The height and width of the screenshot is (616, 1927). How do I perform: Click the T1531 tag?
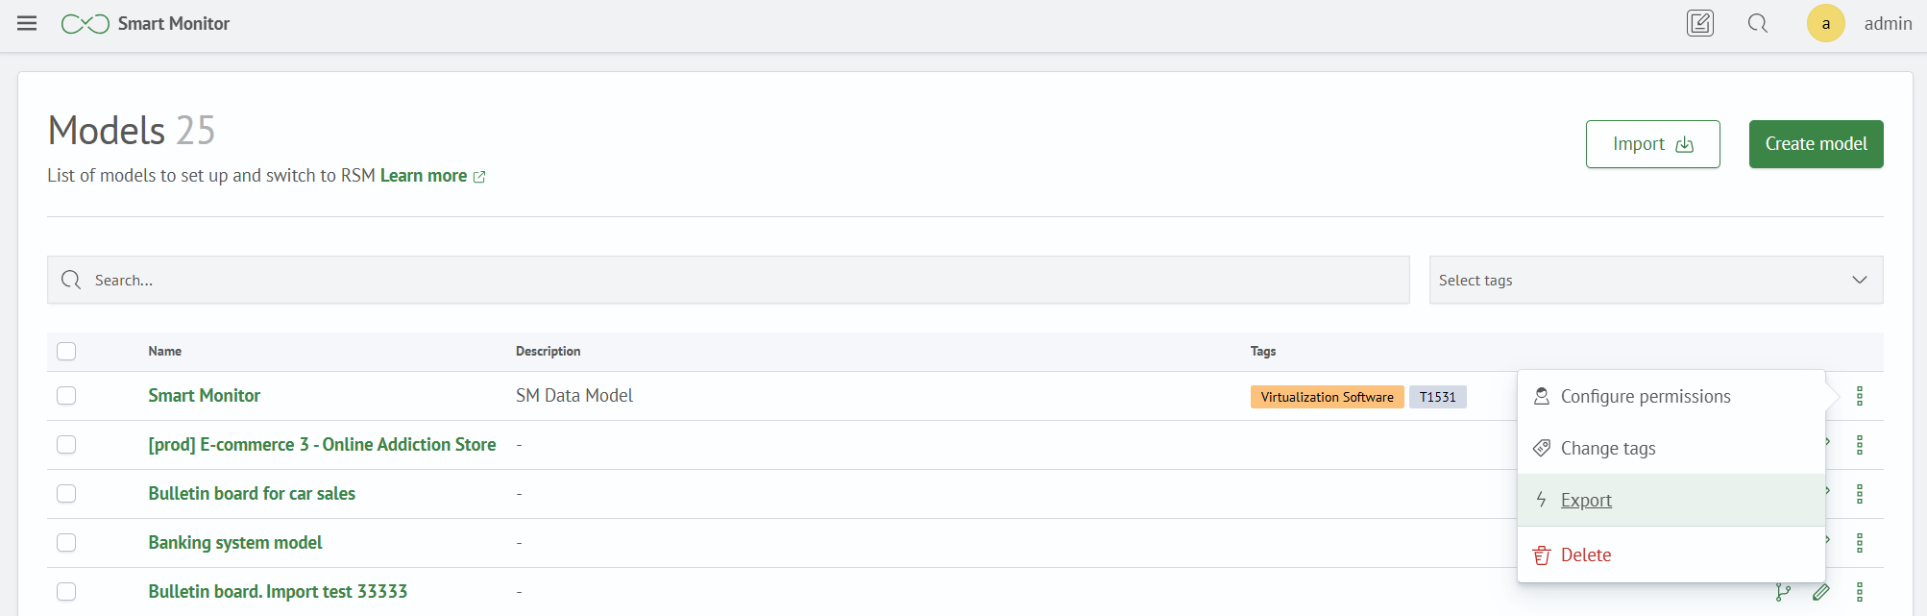[1437, 397]
